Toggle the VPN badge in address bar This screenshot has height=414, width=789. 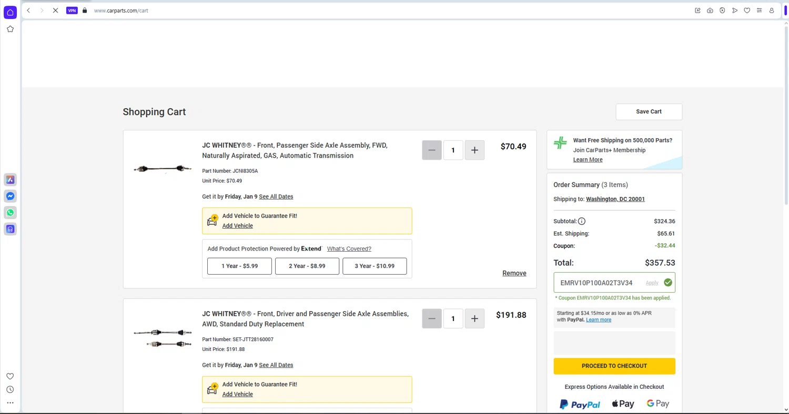pyautogui.click(x=72, y=11)
